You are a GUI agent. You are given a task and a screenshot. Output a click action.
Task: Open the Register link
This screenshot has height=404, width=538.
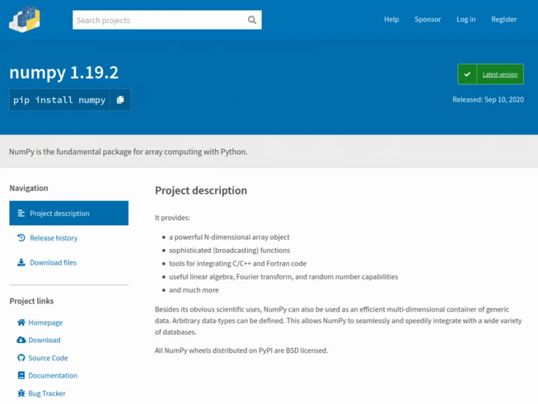[504, 19]
